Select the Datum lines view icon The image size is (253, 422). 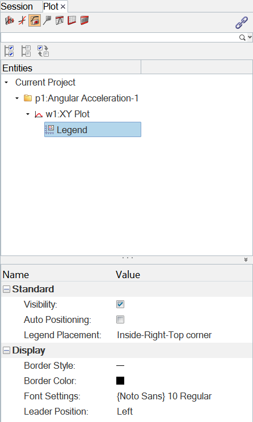point(60,20)
